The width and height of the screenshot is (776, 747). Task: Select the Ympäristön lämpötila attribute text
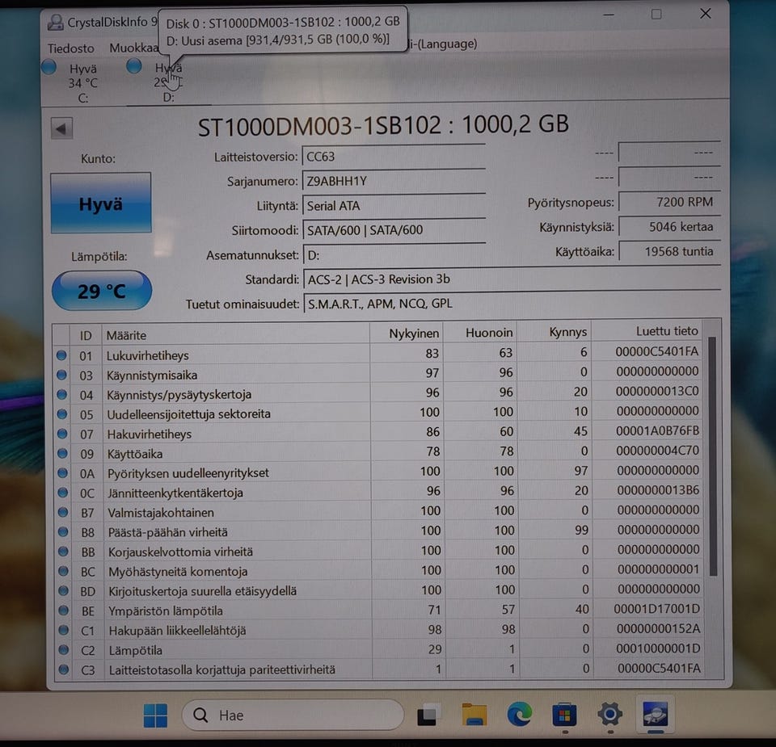click(165, 611)
